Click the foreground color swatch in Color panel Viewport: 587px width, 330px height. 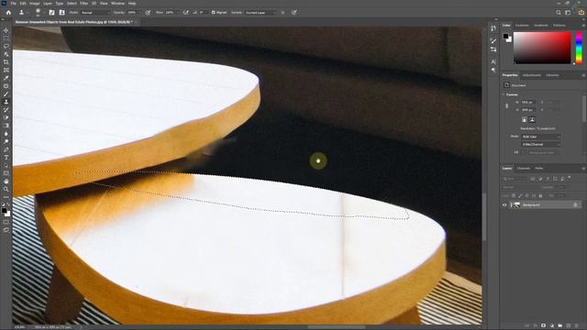click(x=505, y=36)
